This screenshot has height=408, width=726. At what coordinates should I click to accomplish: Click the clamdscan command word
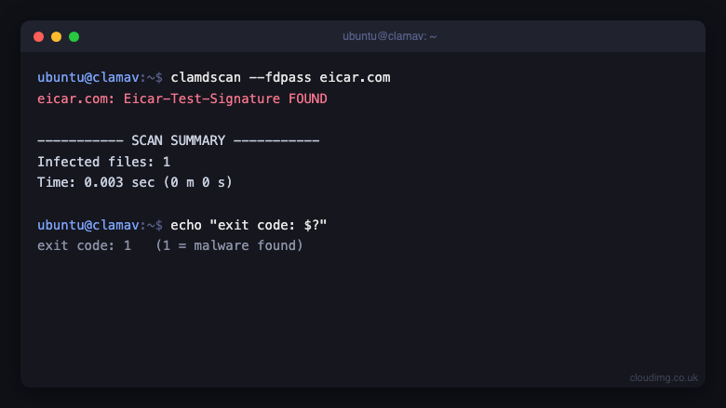point(206,78)
